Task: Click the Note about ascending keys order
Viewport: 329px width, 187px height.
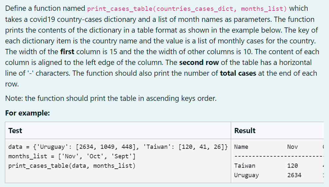Action: 111,98
